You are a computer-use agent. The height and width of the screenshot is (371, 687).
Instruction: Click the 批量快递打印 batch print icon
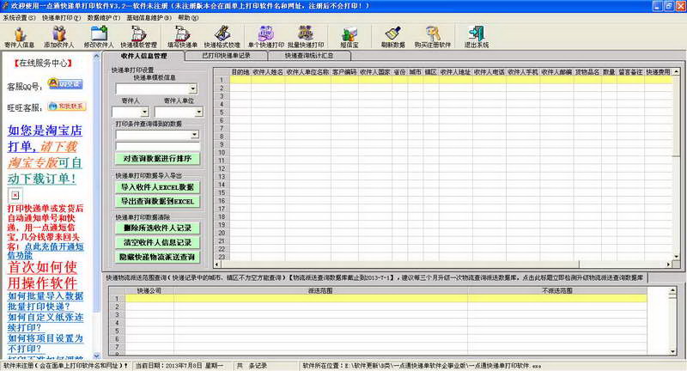coord(306,37)
